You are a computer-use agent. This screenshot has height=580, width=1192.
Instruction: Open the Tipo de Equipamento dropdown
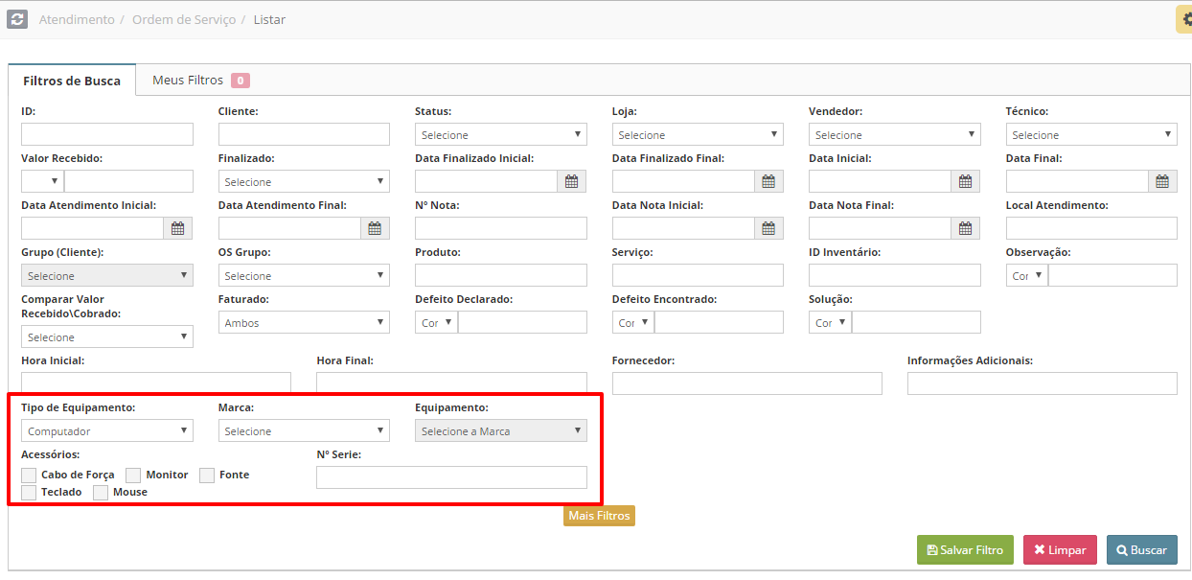point(106,431)
